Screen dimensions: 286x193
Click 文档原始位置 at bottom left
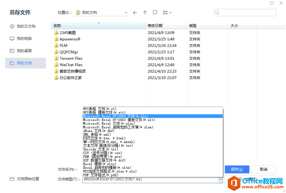point(24,179)
